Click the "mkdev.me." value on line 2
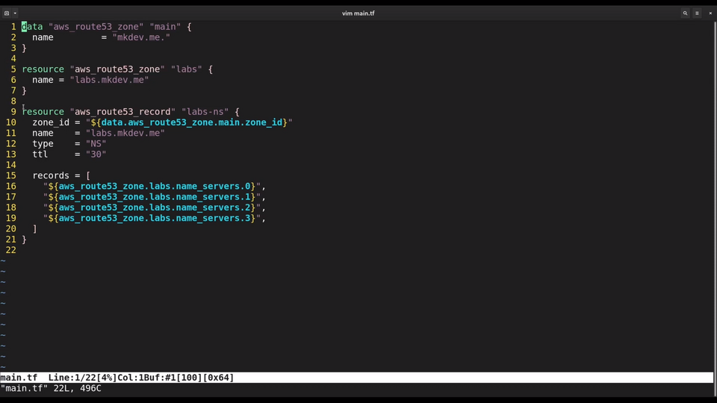This screenshot has width=717, height=403. pos(141,37)
